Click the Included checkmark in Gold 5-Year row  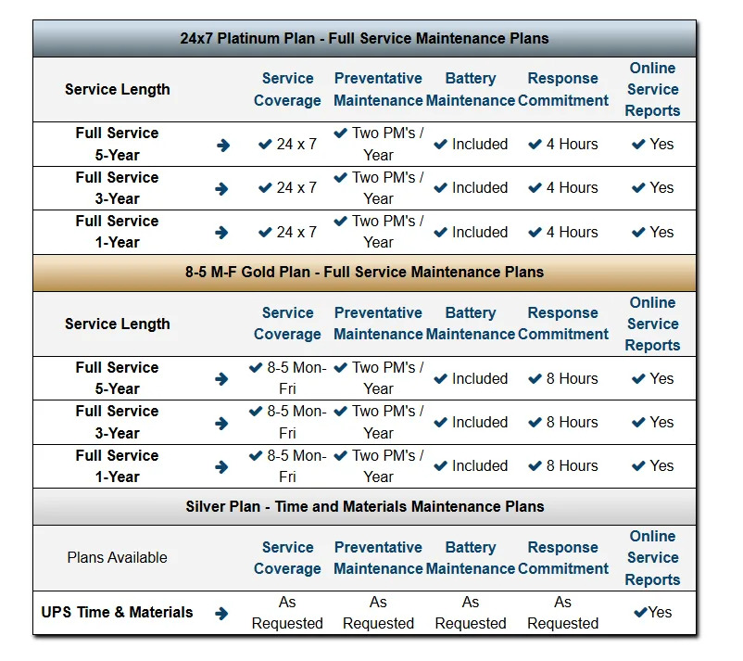(x=440, y=379)
